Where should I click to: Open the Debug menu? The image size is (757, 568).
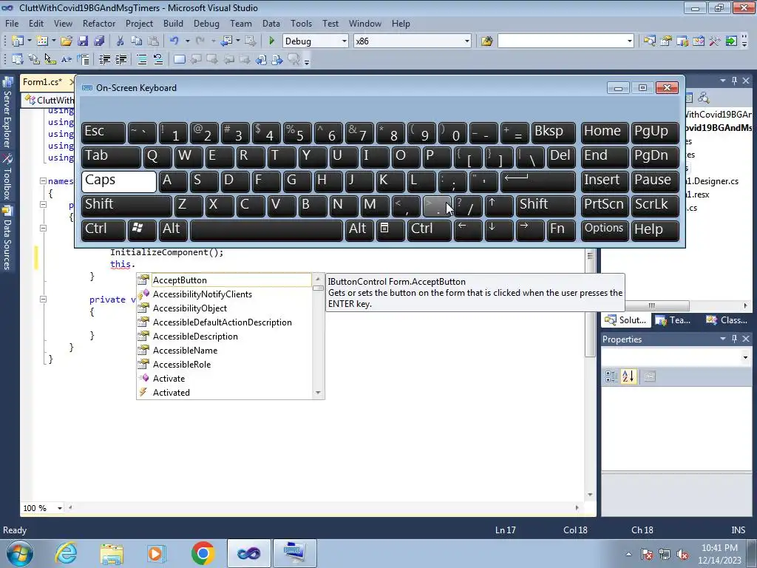[206, 23]
